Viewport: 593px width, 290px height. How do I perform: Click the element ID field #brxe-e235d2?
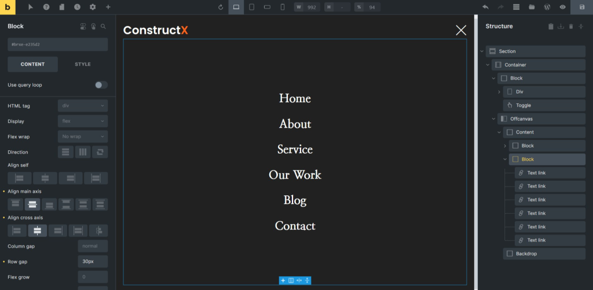57,44
